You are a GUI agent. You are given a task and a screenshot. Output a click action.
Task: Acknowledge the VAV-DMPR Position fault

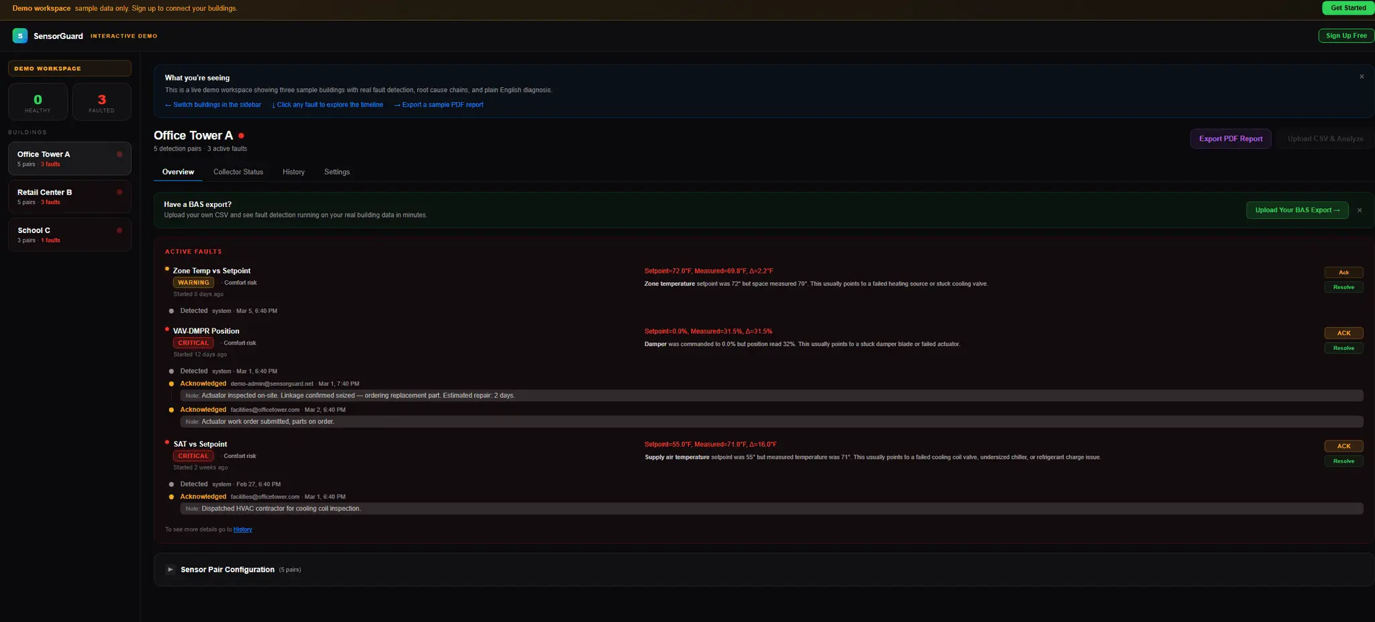[1343, 333]
